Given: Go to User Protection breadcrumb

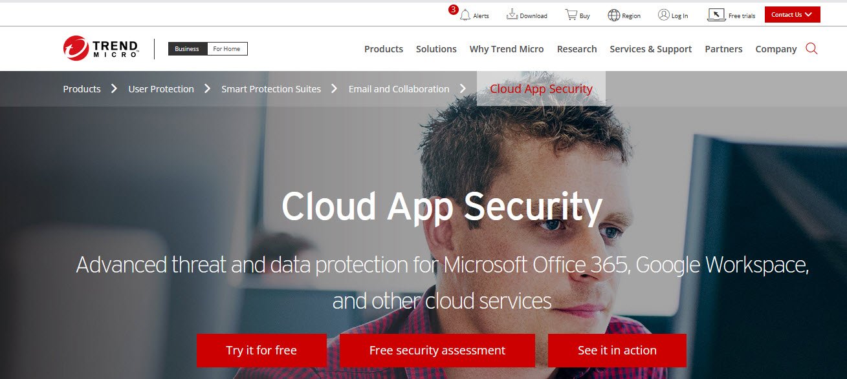Looking at the screenshot, I should [161, 89].
